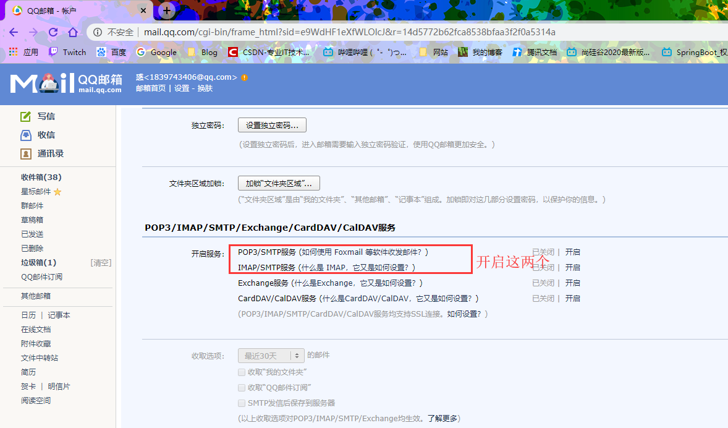
Task: Click the 写信 compose mail icon
Action: click(x=25, y=116)
